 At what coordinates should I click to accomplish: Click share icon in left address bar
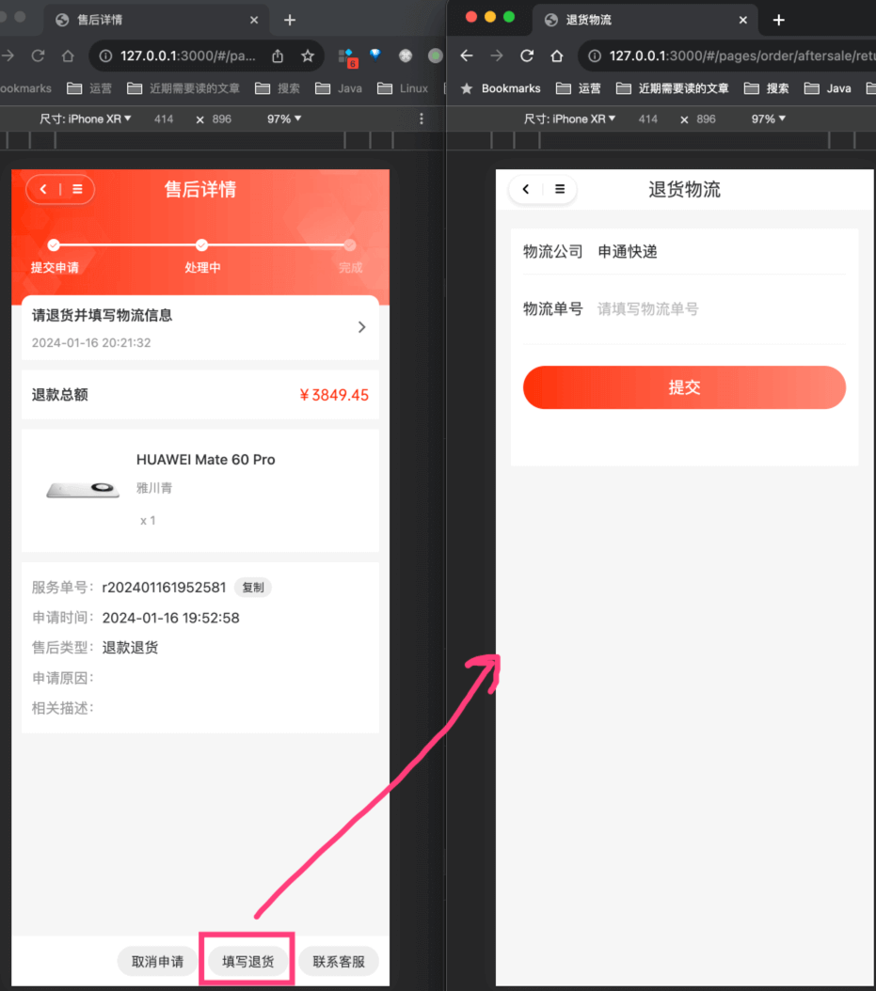[278, 56]
